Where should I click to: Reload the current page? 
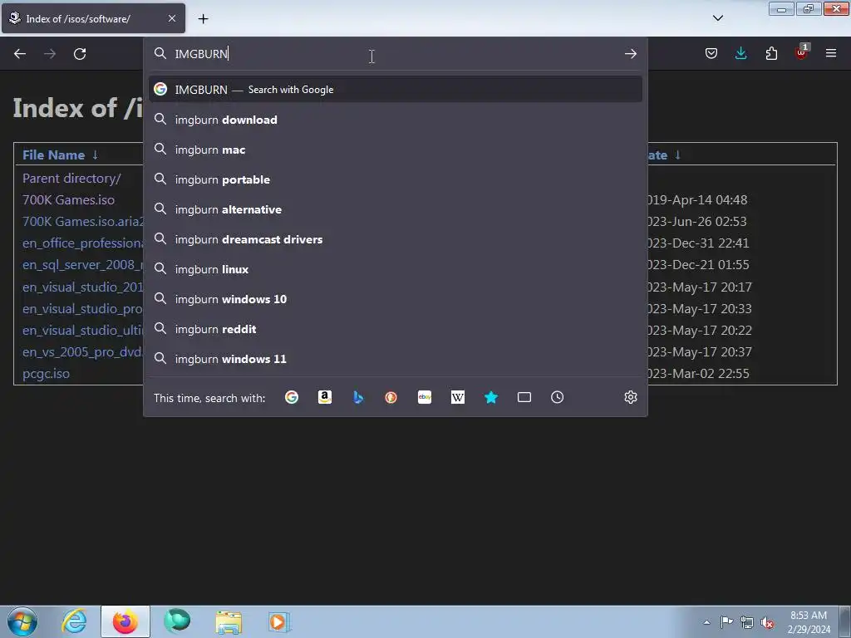pos(80,54)
